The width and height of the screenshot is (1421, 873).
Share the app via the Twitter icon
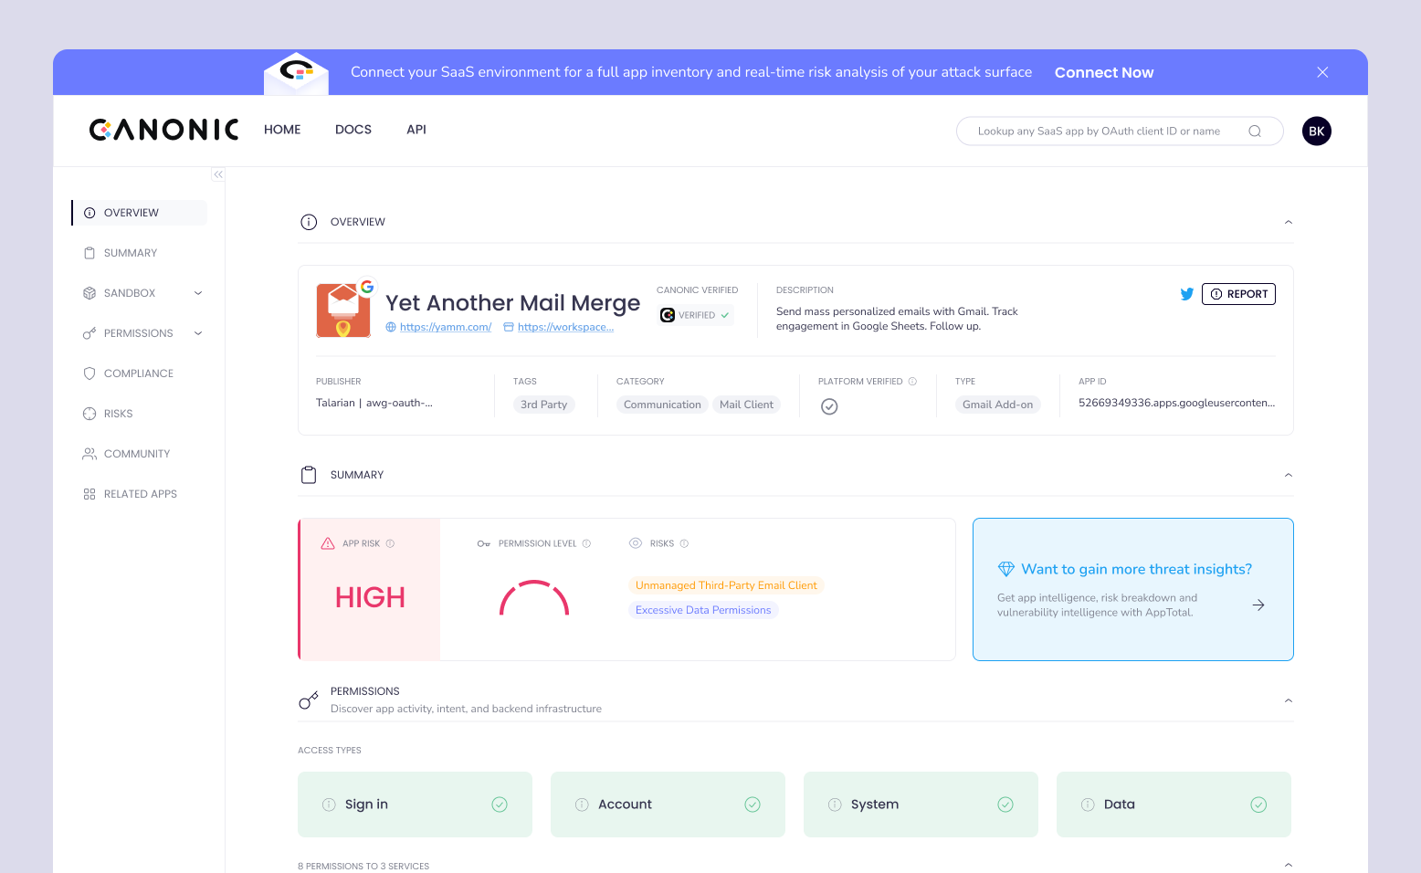[1186, 294]
